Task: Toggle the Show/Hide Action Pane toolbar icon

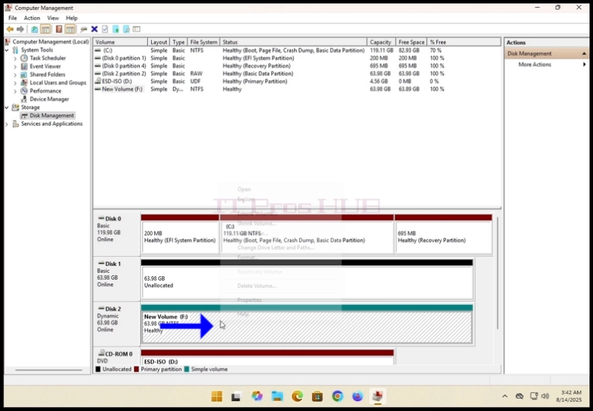Action: pyautogui.click(x=70, y=29)
